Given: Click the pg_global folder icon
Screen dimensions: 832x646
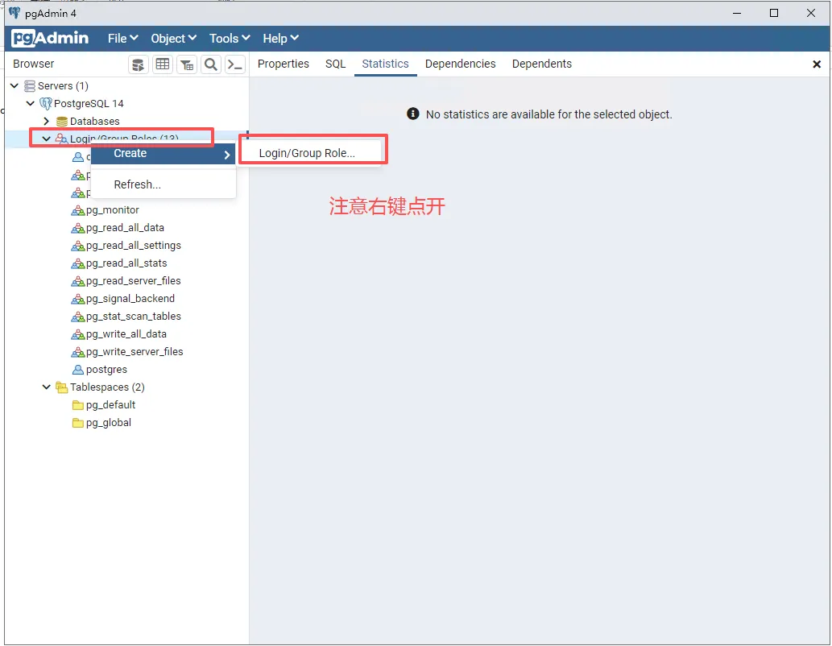Looking at the screenshot, I should click(x=78, y=423).
